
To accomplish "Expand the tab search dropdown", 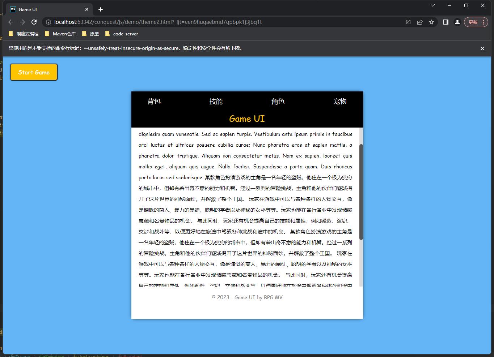I will point(433,5).
